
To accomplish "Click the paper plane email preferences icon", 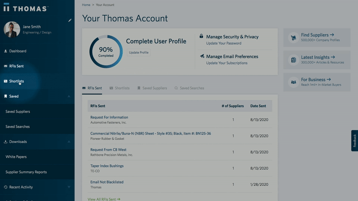I will coord(202,56).
